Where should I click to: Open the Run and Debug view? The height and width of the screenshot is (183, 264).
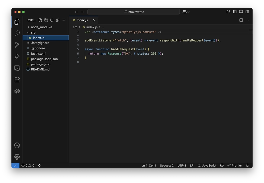17,57
